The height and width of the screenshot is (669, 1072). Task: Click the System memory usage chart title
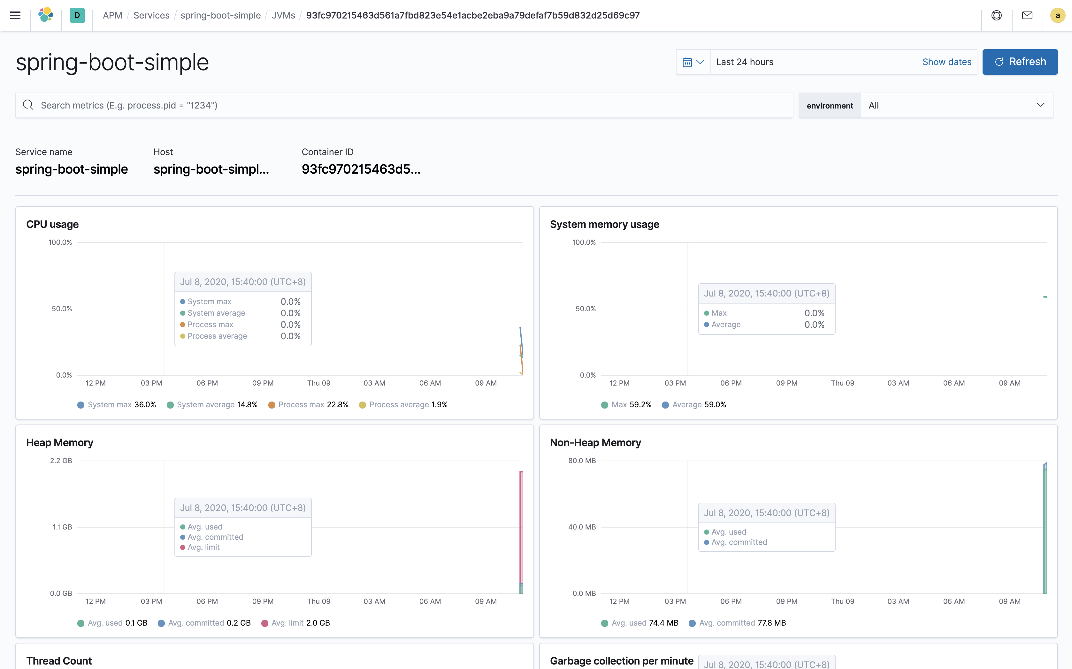[604, 224]
